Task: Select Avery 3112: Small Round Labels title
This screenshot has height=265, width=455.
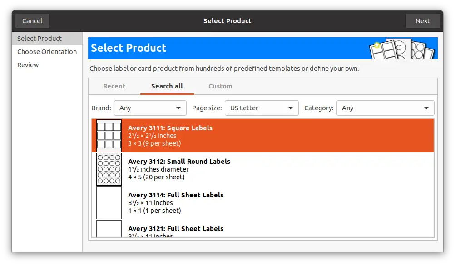Action: (179, 162)
